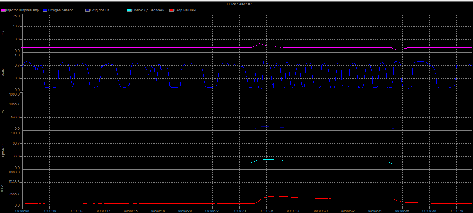Image resolution: width=473 pixels, height=213 pixels.
Task: Select the Возд.пот Hz legend label
Action: coord(99,10)
